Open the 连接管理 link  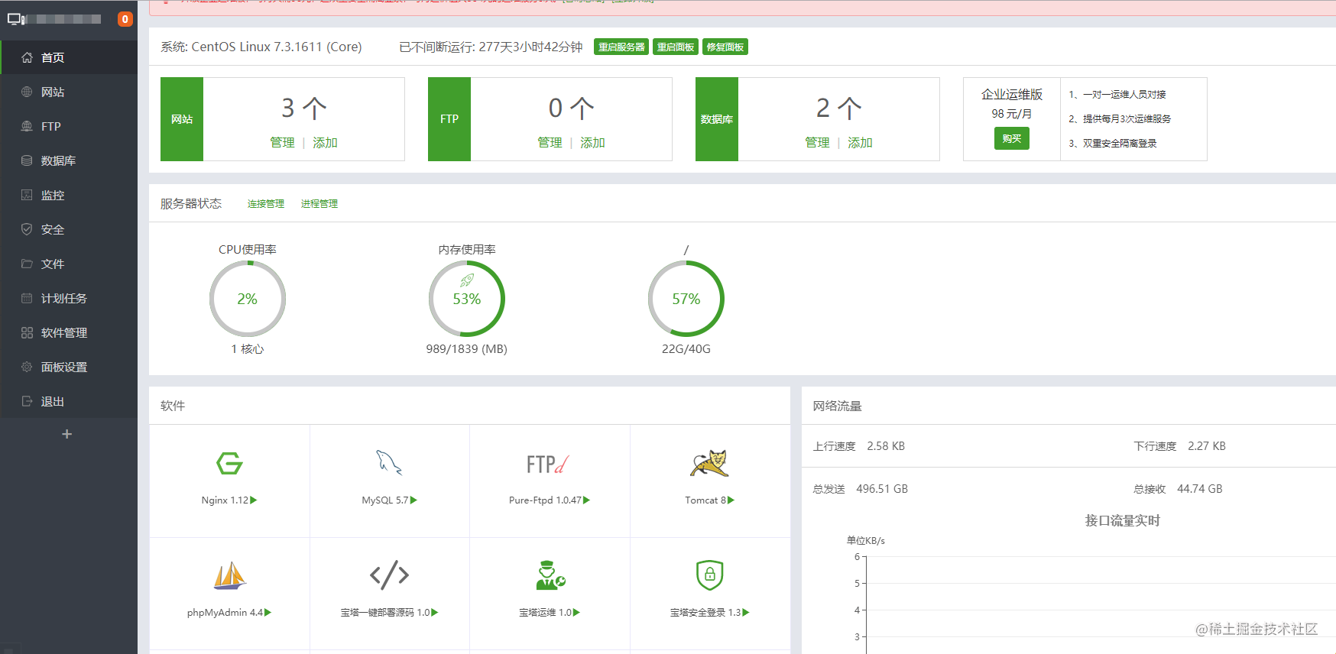(x=266, y=204)
